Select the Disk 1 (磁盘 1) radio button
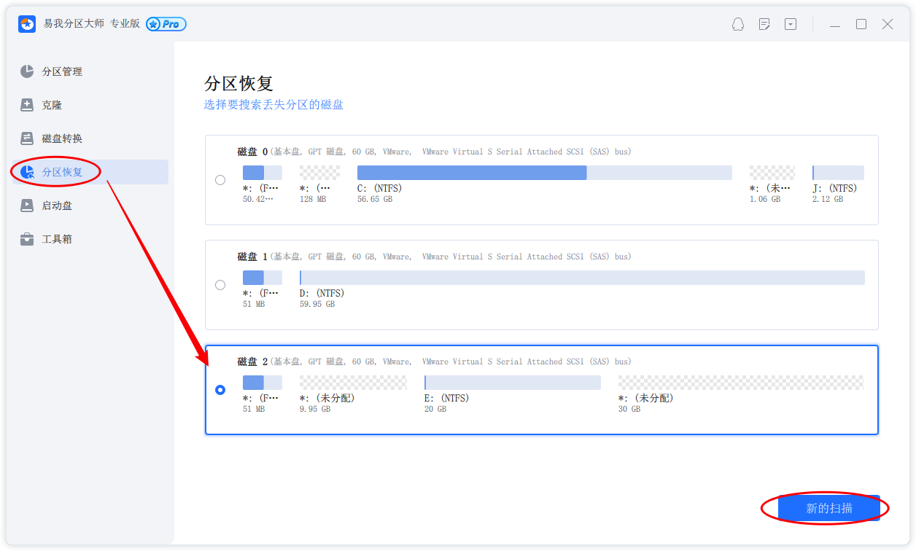Viewport: 916px width, 551px height. (x=220, y=285)
